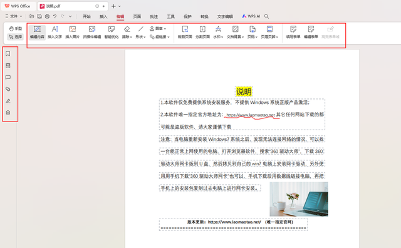Open the 超链接 (Hyperlink) dropdown
401x248 pixels.
click(160, 37)
